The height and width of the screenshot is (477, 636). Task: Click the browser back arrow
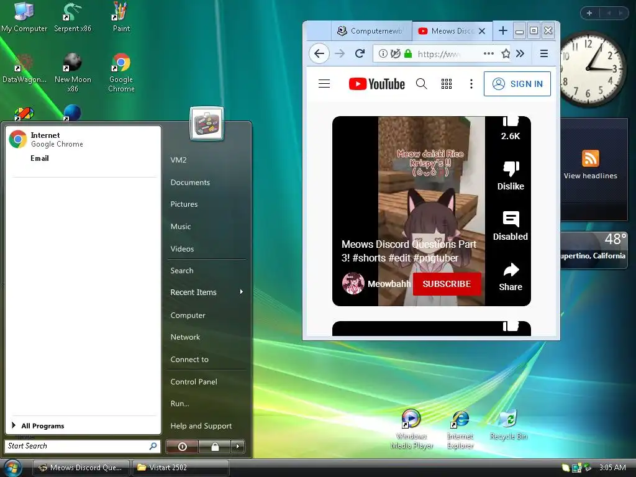(319, 53)
